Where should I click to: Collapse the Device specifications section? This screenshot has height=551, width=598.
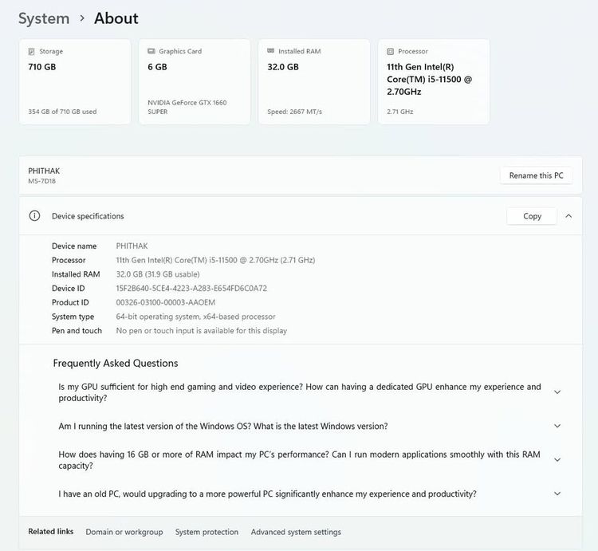tap(568, 216)
